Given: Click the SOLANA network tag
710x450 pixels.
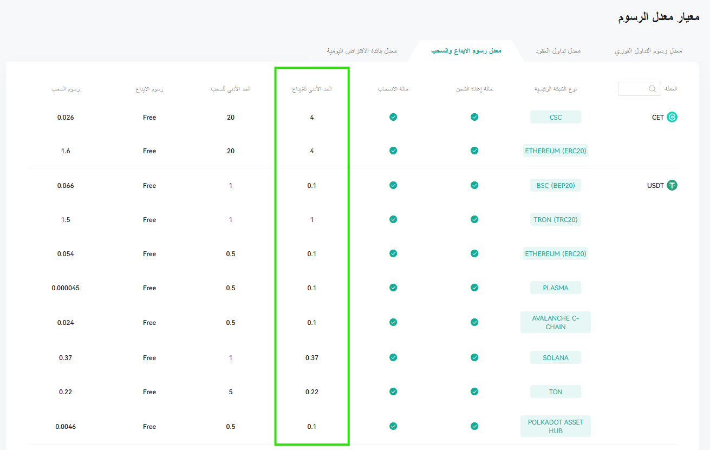Looking at the screenshot, I should 556,357.
